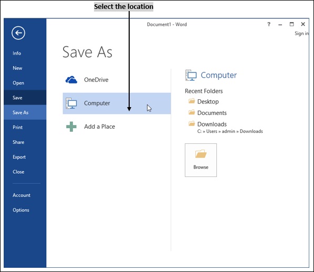Click the green plus Add a Place icon
This screenshot has width=314, height=272.
click(x=71, y=127)
